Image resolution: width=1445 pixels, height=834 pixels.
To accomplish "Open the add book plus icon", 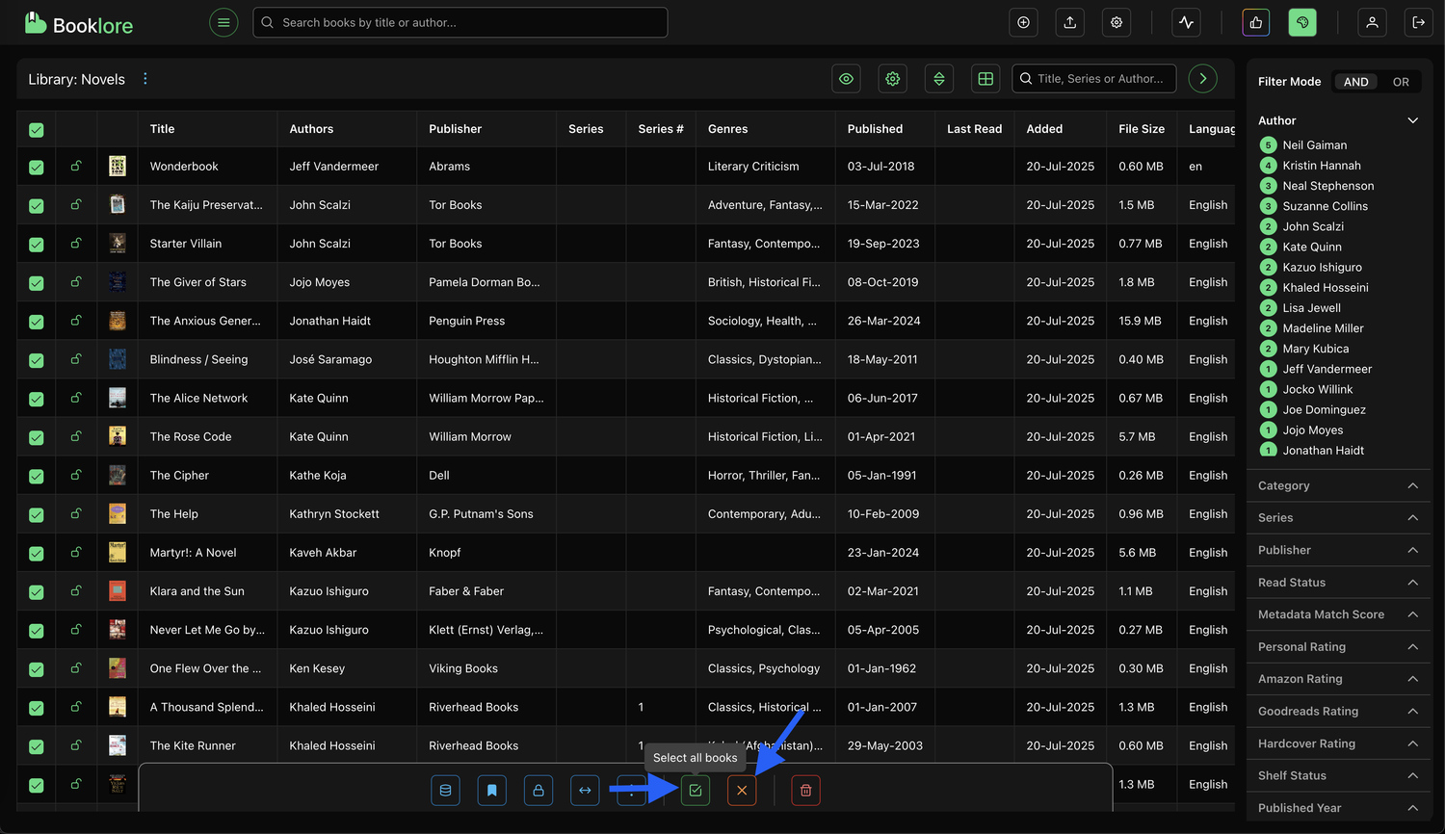I will click(1023, 22).
